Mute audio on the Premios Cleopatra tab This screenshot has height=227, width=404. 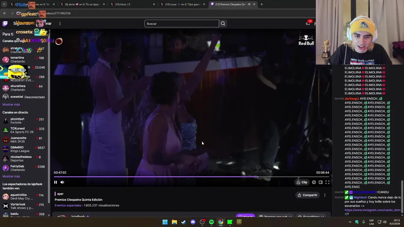pos(249,4)
